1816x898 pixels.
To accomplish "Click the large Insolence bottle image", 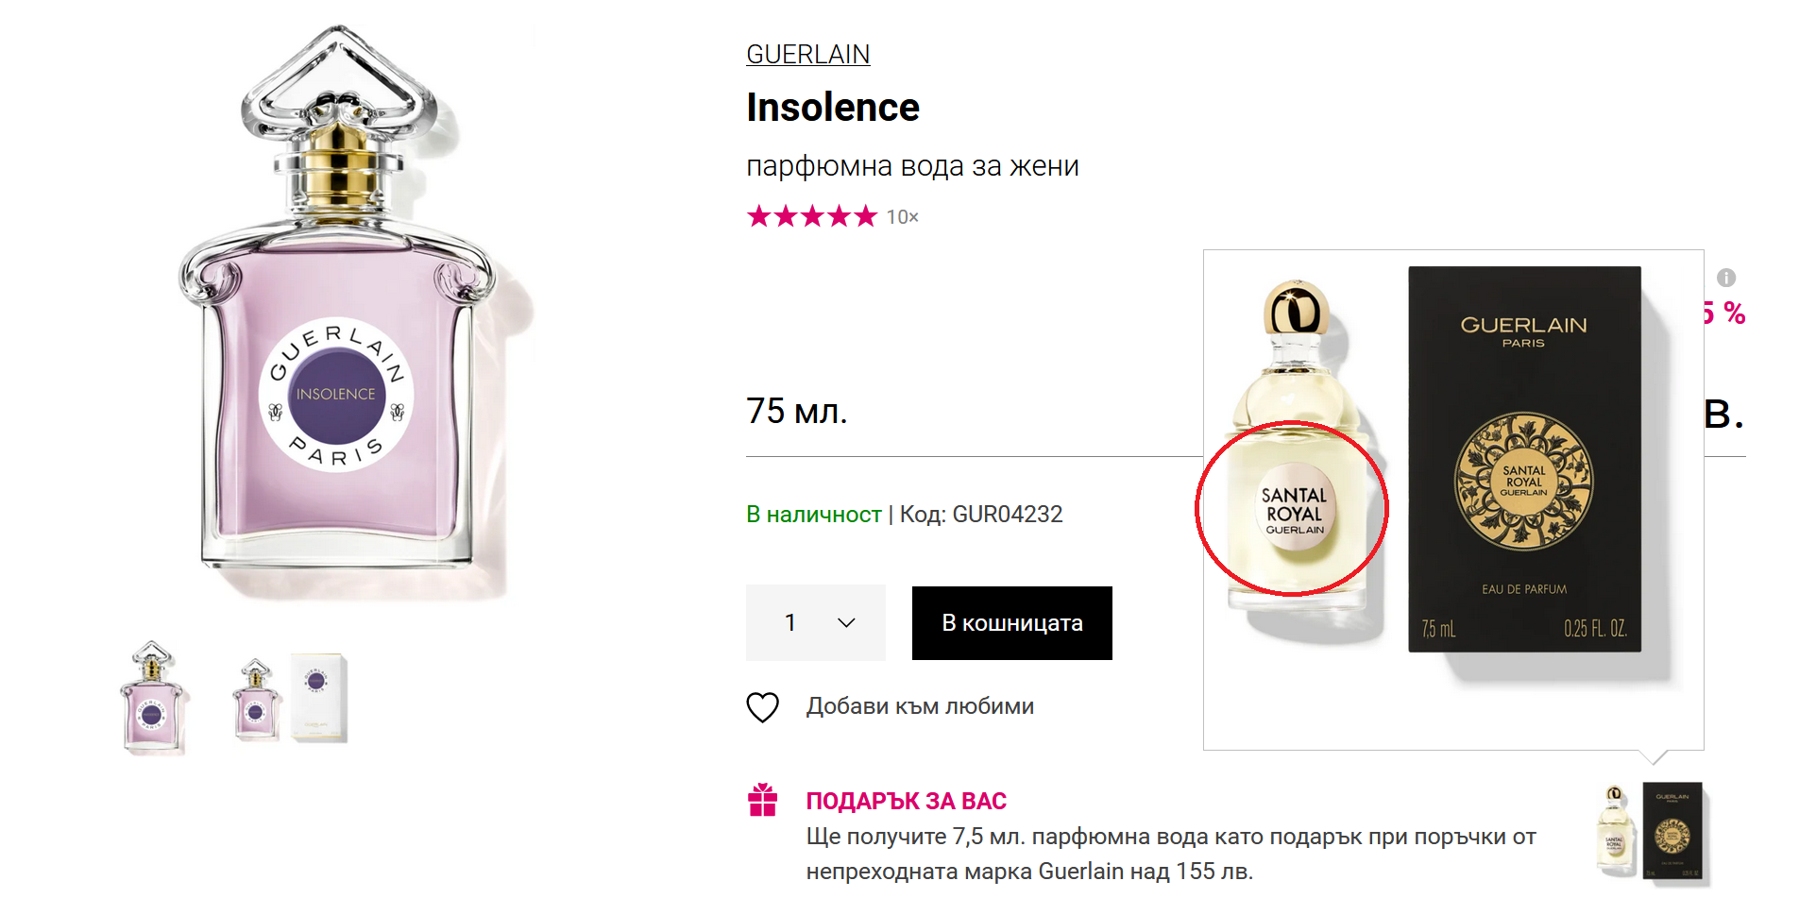I will point(337,312).
